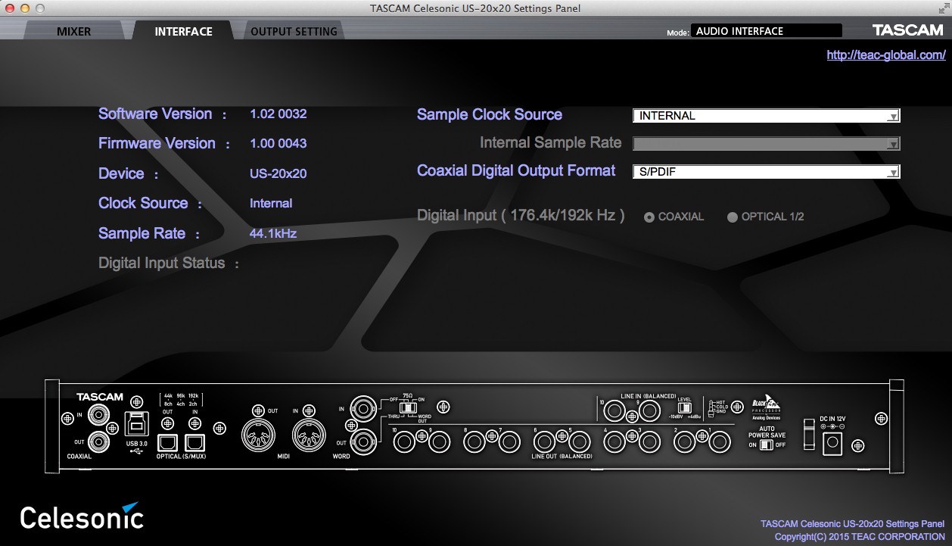Click the Software Version label
Image resolution: width=952 pixels, height=546 pixels.
155,114
